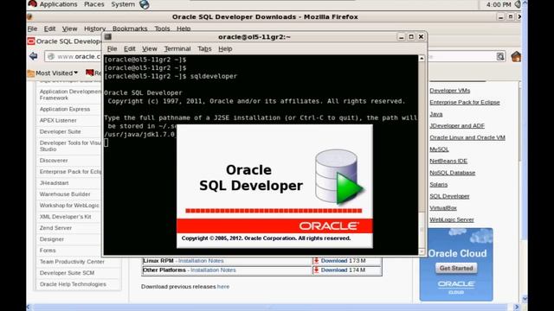The width and height of the screenshot is (554, 311).
Task: Click the terminal scrollbar up arrow
Action: pyautogui.click(x=422, y=58)
